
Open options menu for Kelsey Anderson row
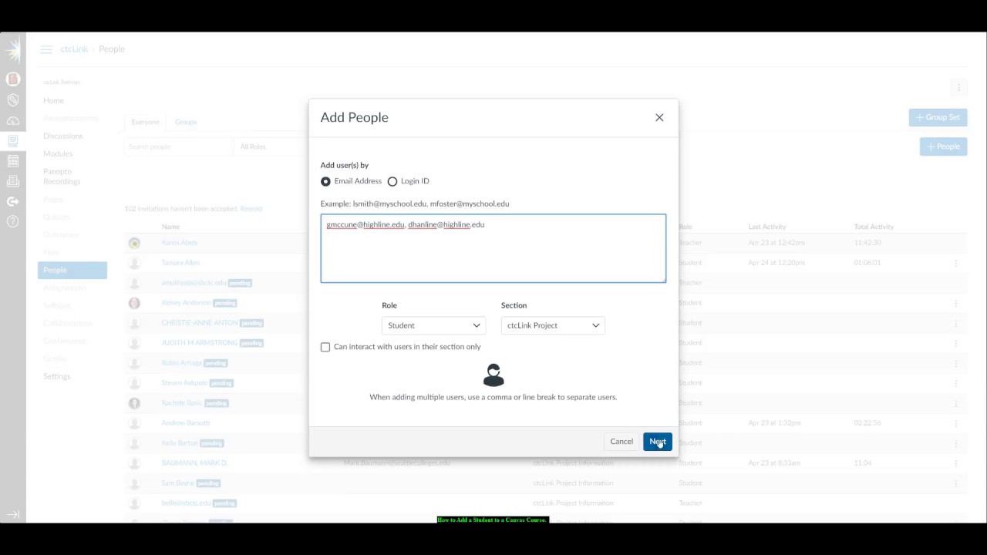point(956,303)
